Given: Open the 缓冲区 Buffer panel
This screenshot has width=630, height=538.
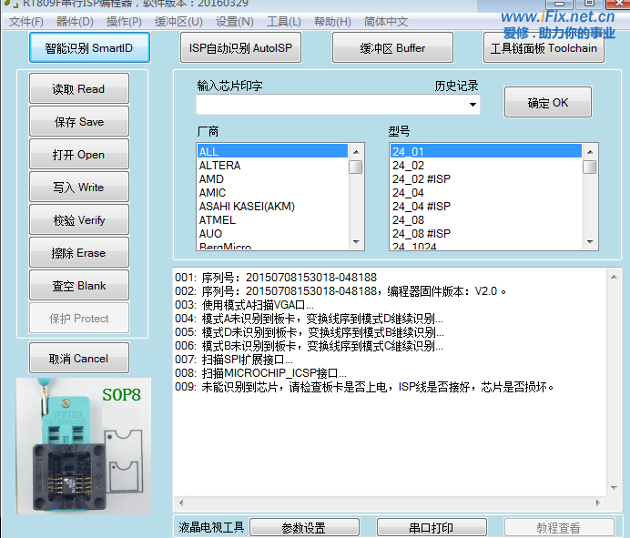Looking at the screenshot, I should [x=392, y=48].
